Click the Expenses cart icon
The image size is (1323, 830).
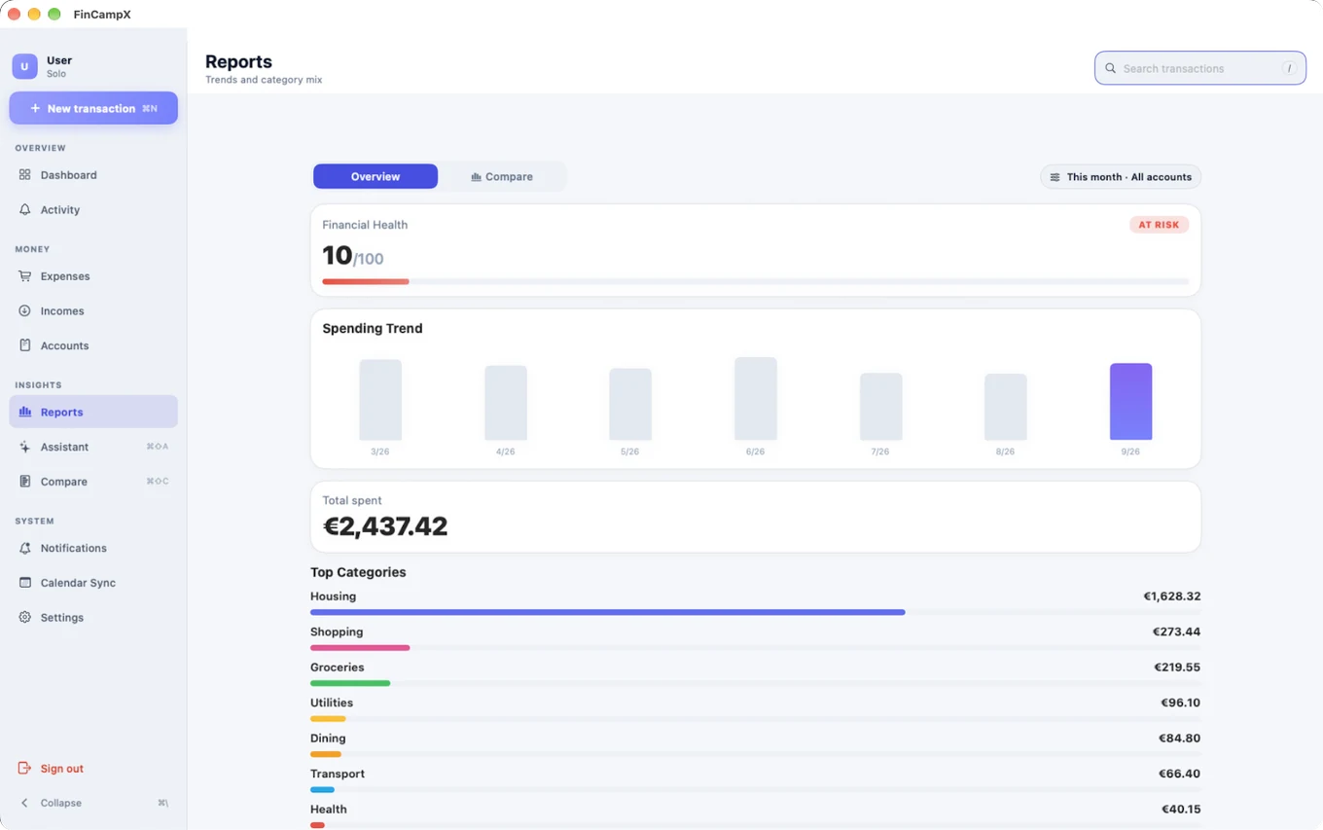pyautogui.click(x=25, y=276)
